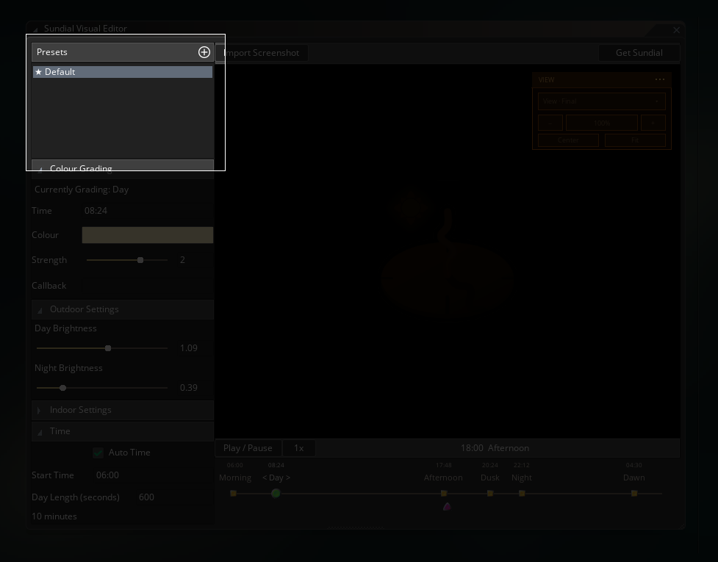Open the View - Final dropdown
This screenshot has width=718, height=562.
click(602, 101)
